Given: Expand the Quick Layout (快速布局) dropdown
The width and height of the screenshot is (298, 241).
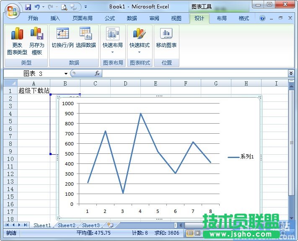Looking at the screenshot, I should point(112,52).
